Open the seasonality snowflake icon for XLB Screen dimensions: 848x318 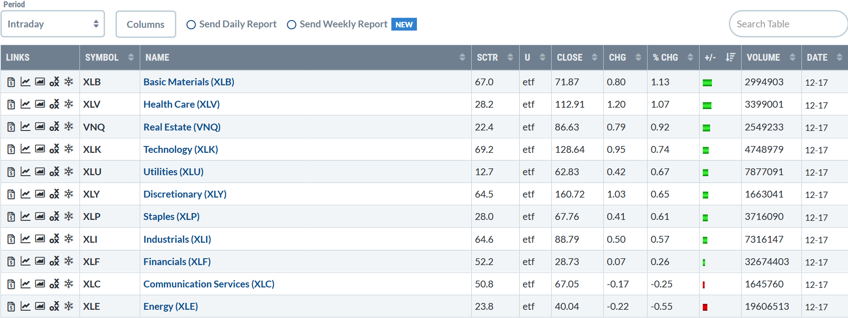tap(69, 82)
